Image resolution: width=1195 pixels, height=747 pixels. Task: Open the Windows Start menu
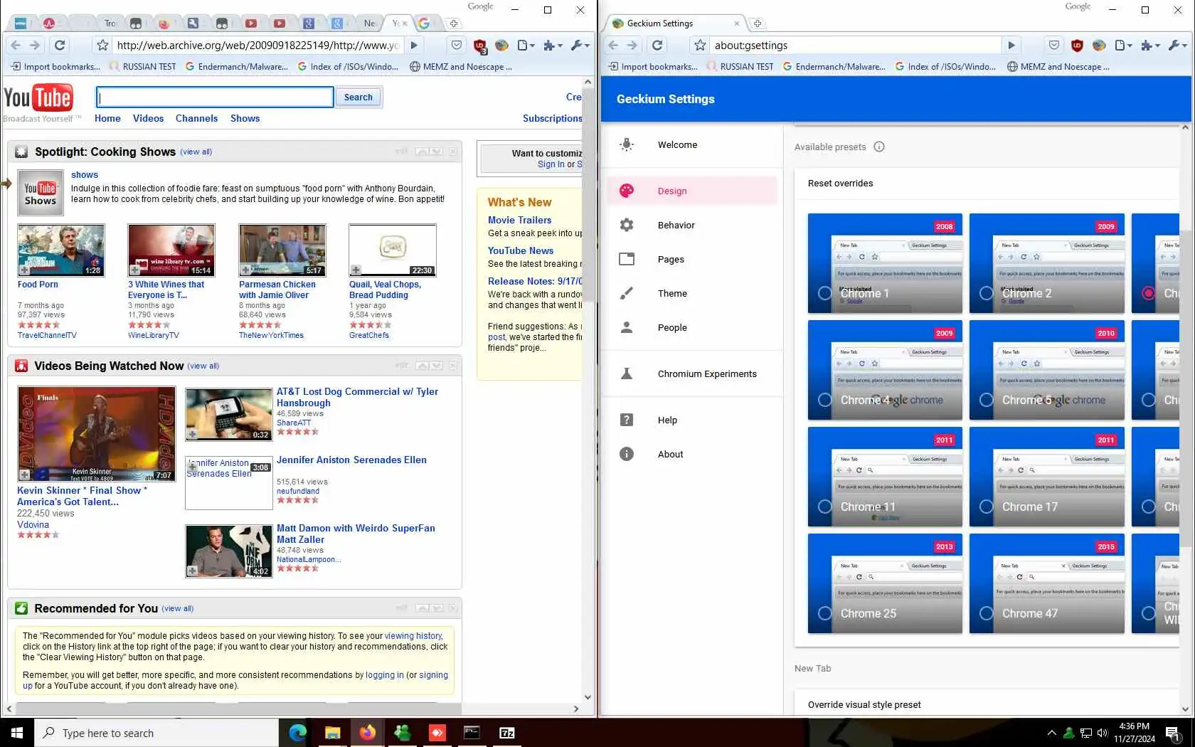(x=17, y=733)
